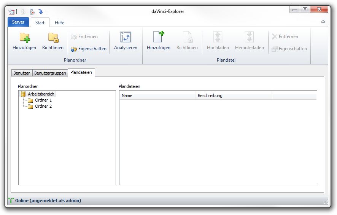The image size is (337, 215).
Task: Sort plan files by Name column
Action: 157,96
